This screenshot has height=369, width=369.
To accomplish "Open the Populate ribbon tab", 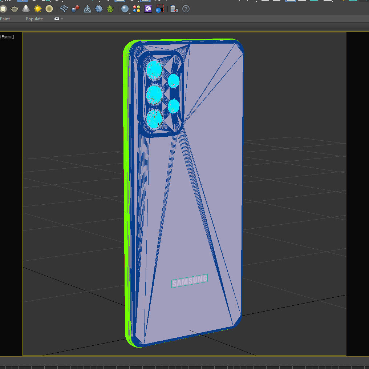I will 35,19.
